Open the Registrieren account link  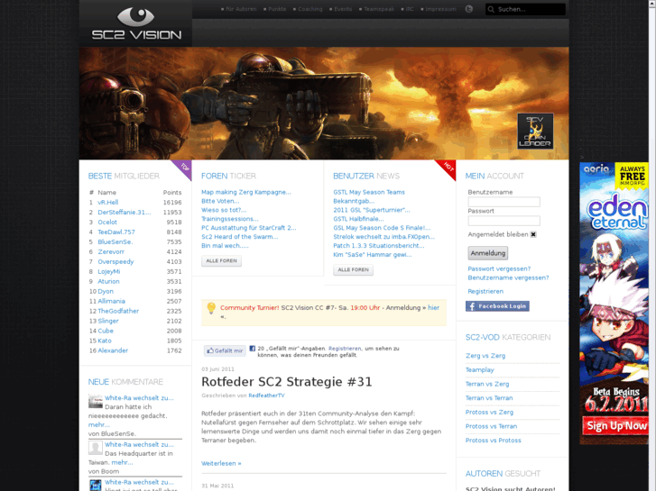point(485,291)
